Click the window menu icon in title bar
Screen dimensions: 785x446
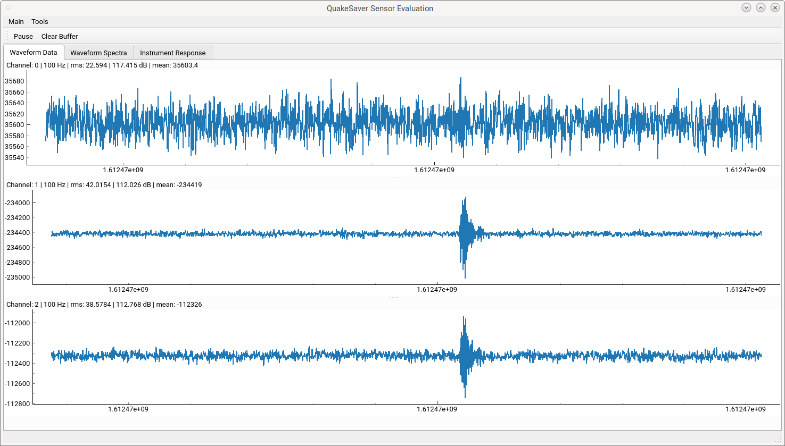(x=9, y=7)
